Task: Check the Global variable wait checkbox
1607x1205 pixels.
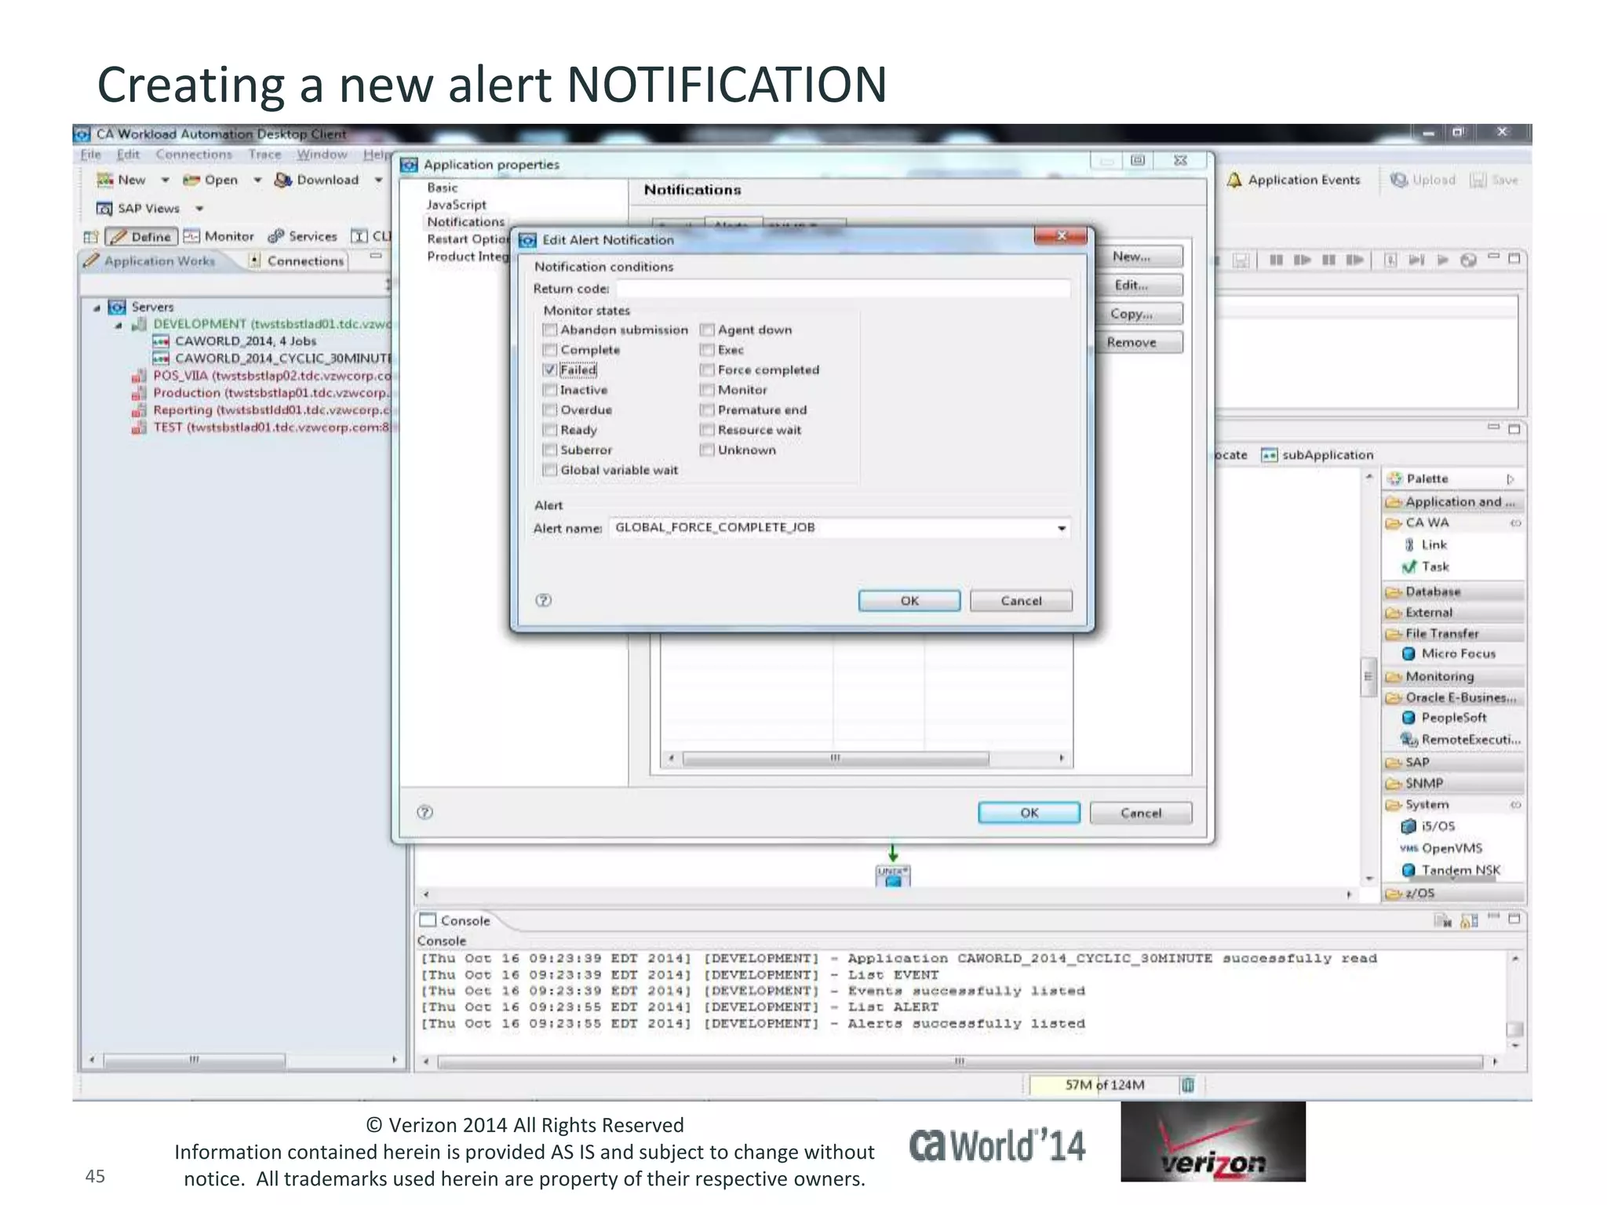Action: pyautogui.click(x=550, y=470)
